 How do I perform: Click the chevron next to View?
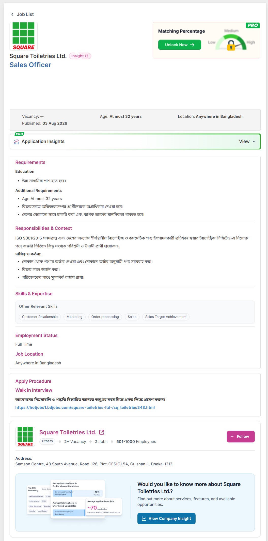click(x=254, y=142)
